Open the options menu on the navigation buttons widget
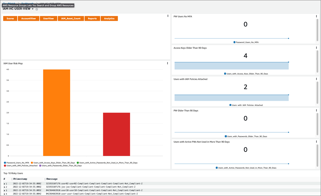This screenshot has width=321, height=196. [x=168, y=16]
